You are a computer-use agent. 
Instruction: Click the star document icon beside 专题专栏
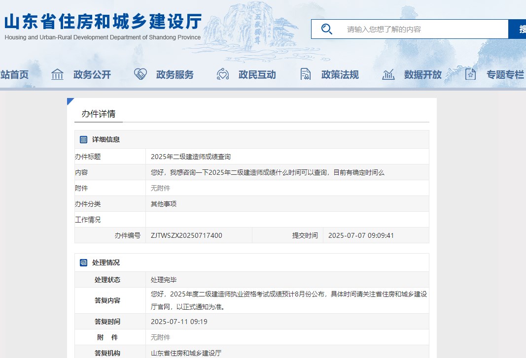[x=471, y=74]
